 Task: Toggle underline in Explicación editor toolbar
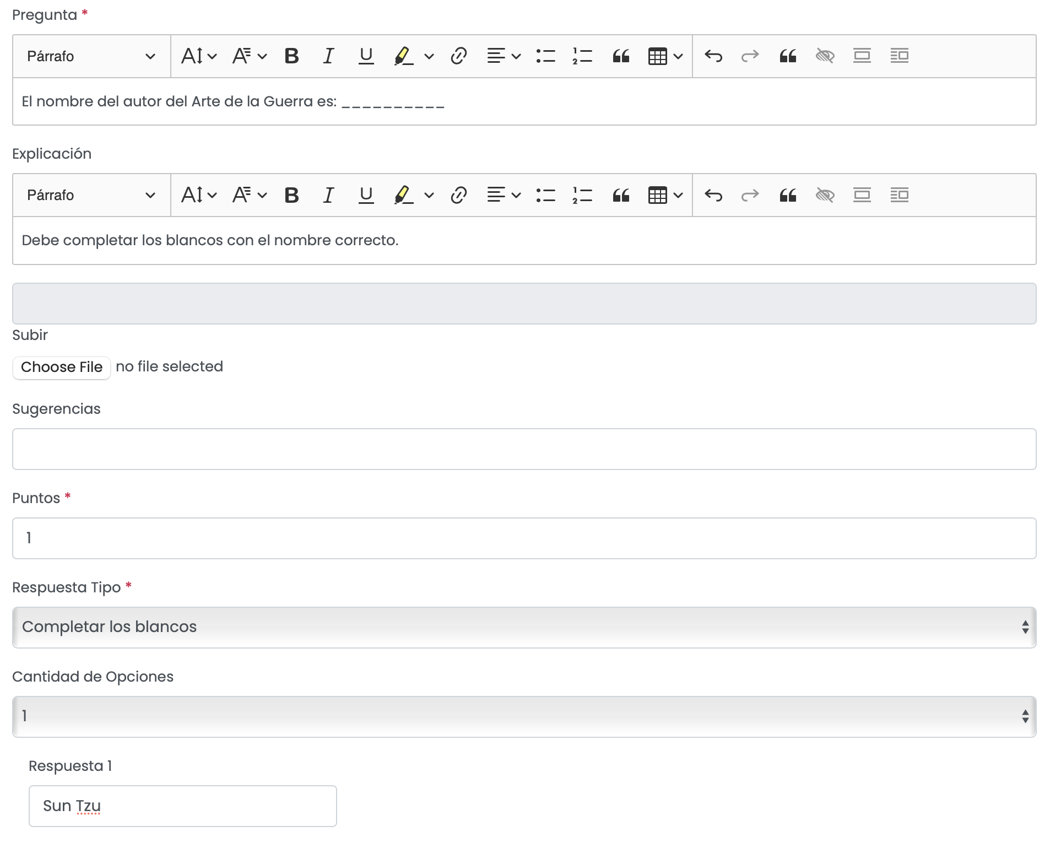pyautogui.click(x=366, y=195)
